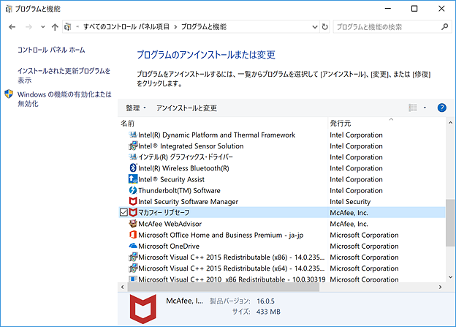Click Intel Integrated Sensor Solution icon
This screenshot has height=327, width=456.
133,146
